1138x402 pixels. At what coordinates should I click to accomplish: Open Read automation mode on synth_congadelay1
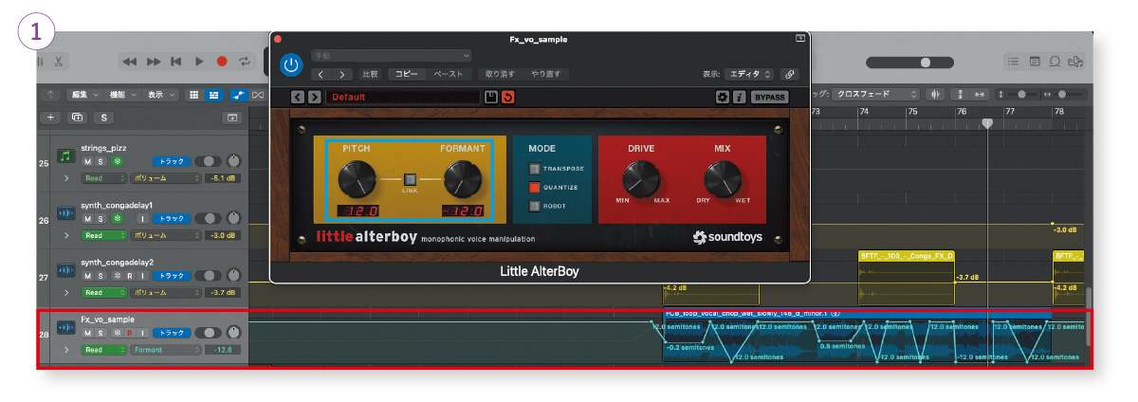[103, 235]
